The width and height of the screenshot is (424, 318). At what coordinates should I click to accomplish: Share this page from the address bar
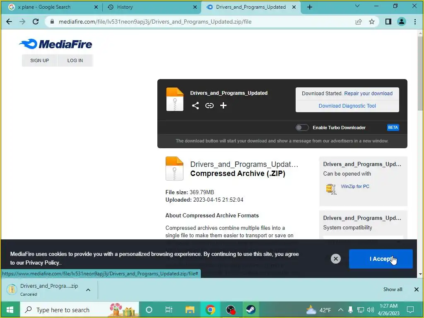pyautogui.click(x=359, y=22)
